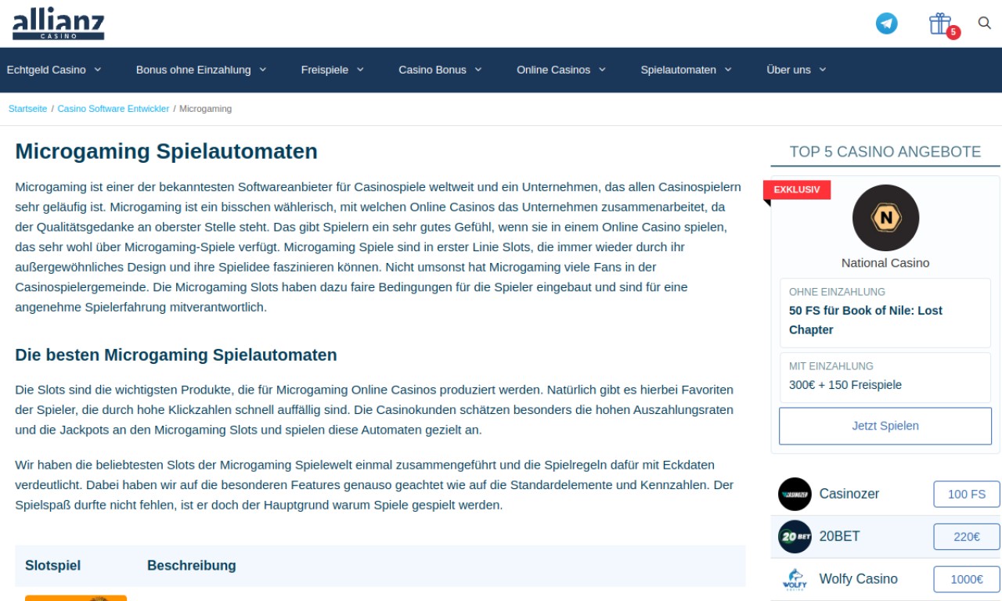
Task: Go to Startseite breadcrumb link
Action: (x=28, y=109)
